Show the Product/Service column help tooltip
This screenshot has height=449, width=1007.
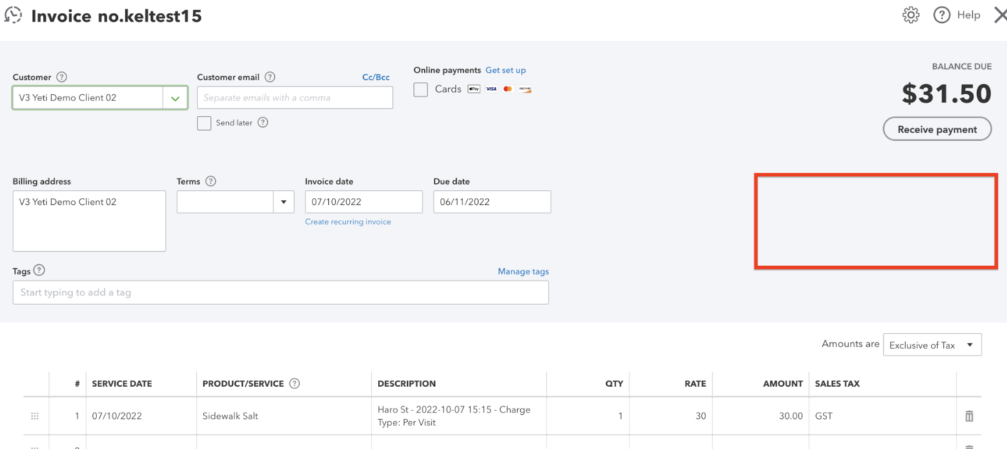tap(295, 383)
